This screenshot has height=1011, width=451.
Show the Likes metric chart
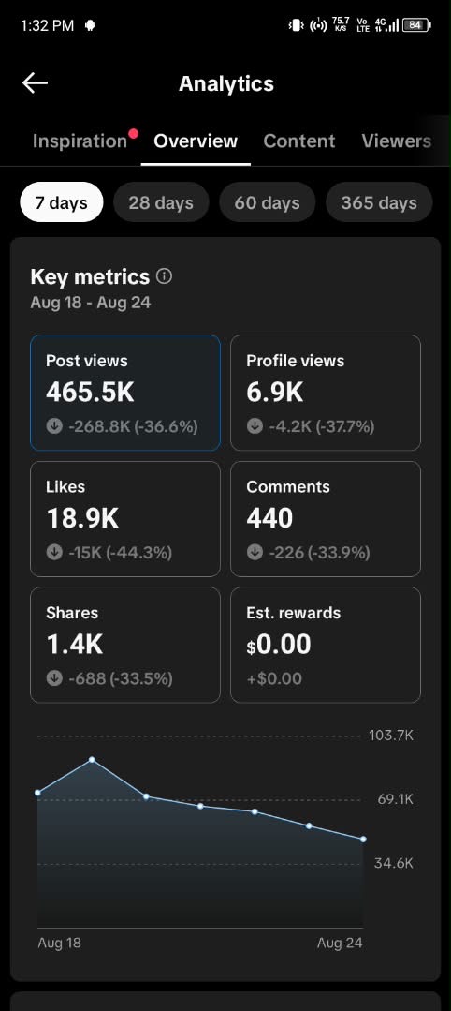coord(125,518)
